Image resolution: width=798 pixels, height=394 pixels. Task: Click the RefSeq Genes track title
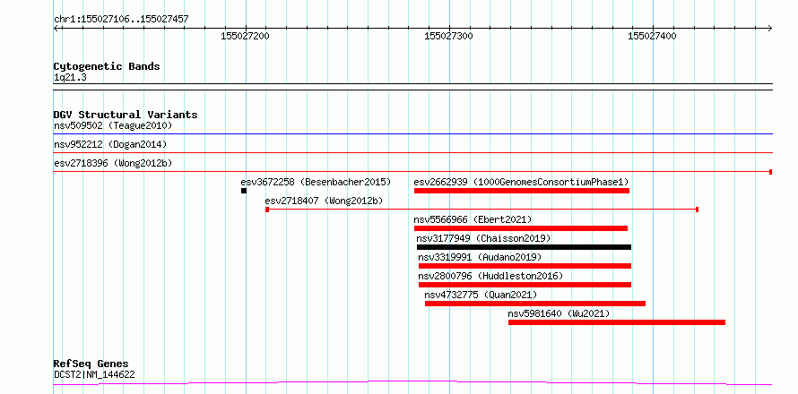(x=91, y=364)
